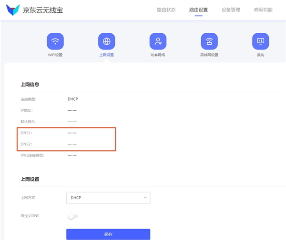
Task: Select the 上网设置 globe icon
Action: (x=106, y=41)
